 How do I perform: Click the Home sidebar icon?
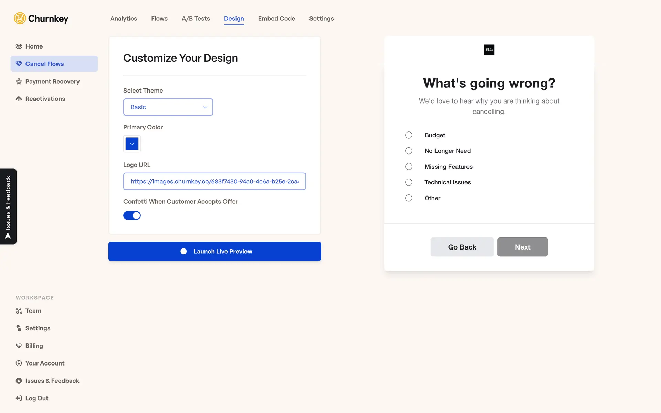coord(19,46)
